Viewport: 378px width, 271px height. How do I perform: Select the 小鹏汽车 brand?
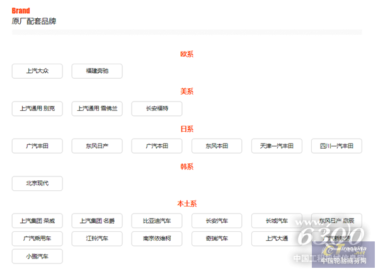pyautogui.click(x=37, y=257)
